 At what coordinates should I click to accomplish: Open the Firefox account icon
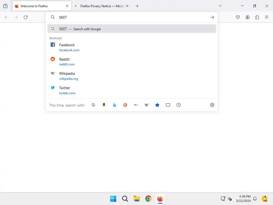(x=247, y=17)
